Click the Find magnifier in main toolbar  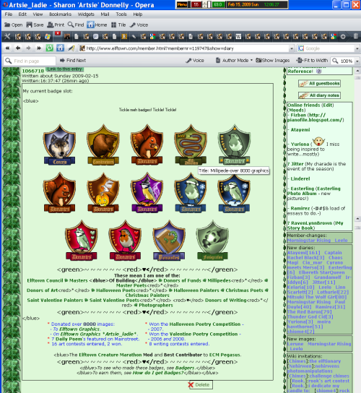click(x=71, y=25)
